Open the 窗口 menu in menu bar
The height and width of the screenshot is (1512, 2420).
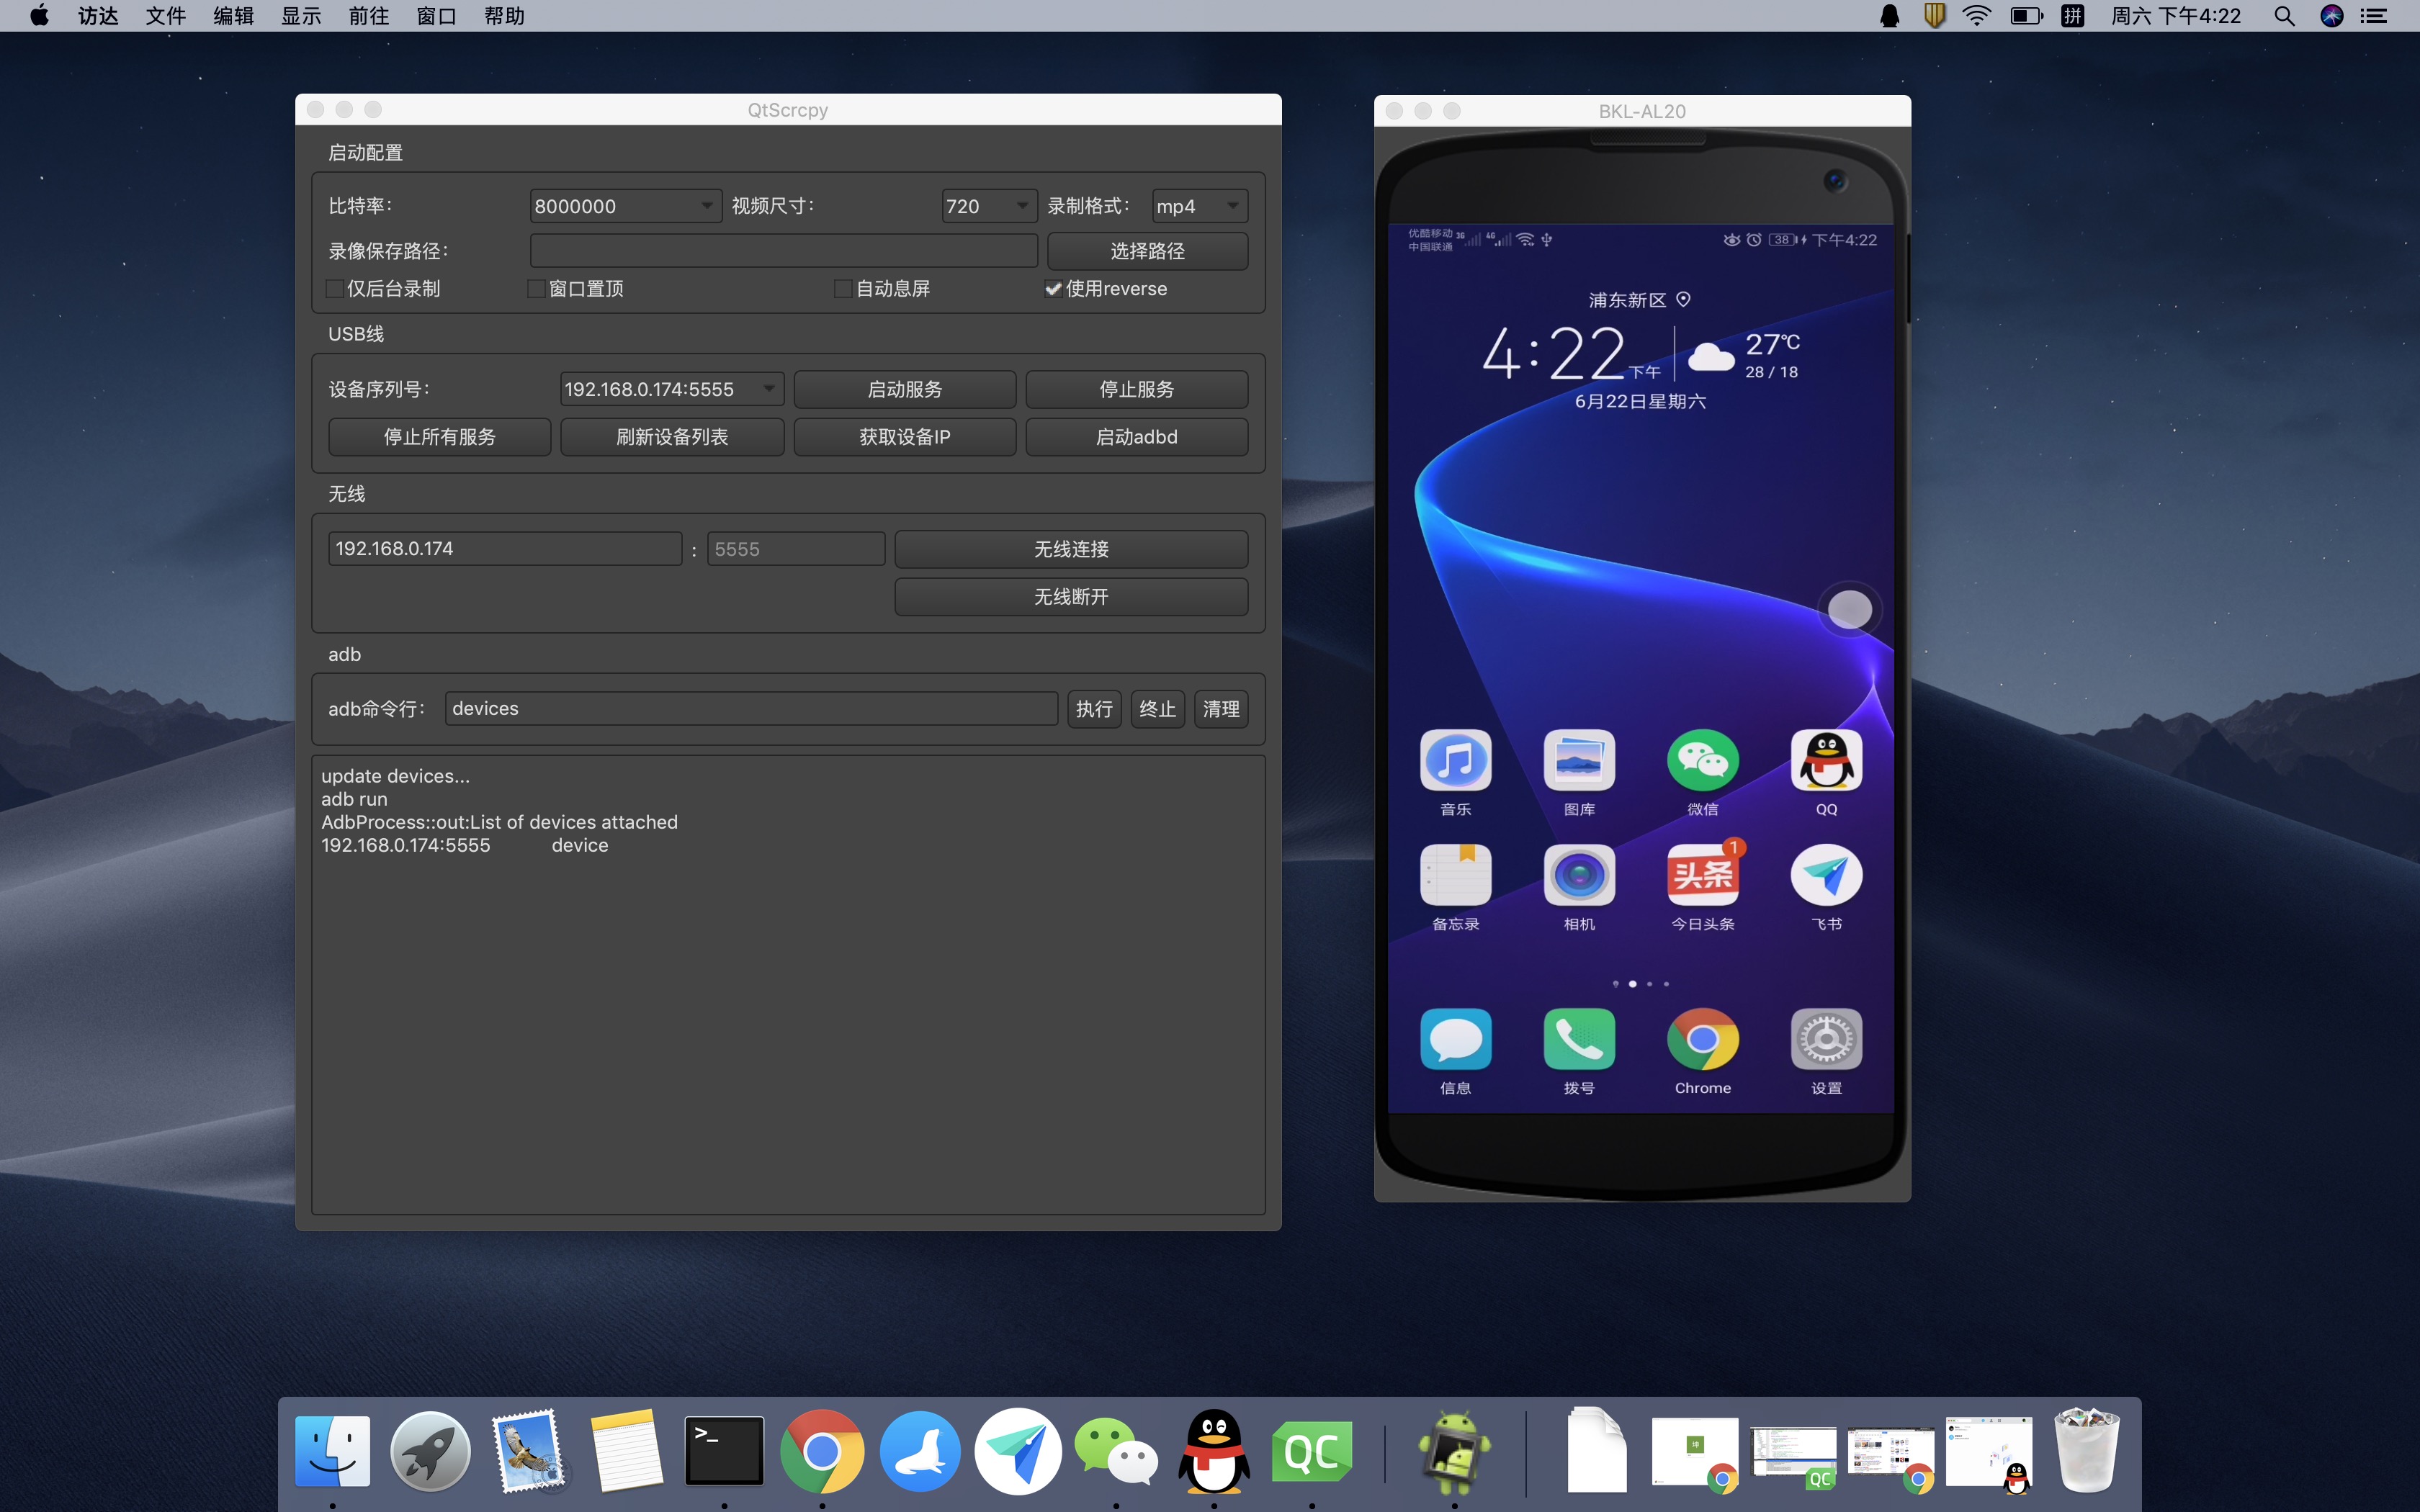(436, 16)
